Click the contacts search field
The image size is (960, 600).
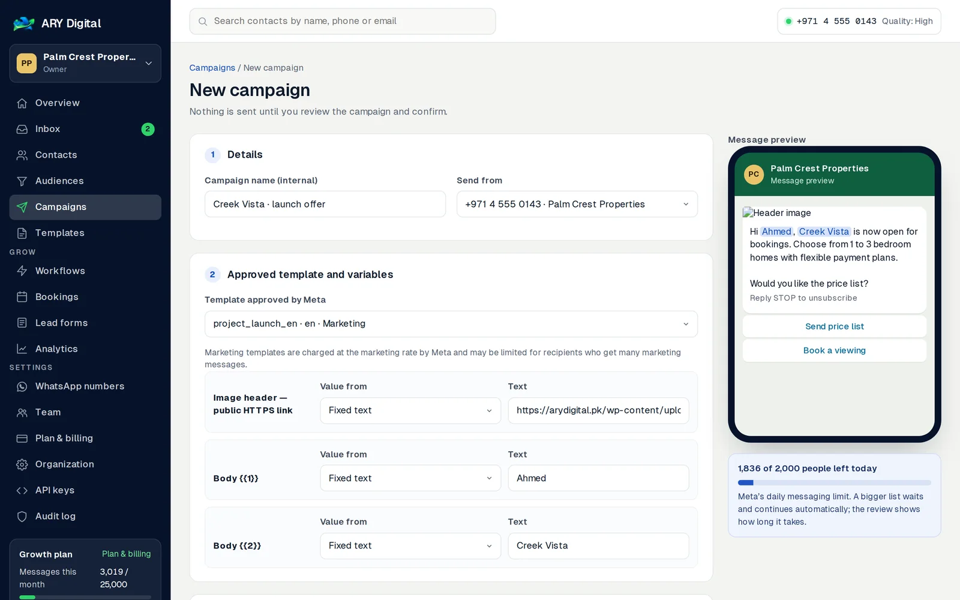pyautogui.click(x=343, y=21)
